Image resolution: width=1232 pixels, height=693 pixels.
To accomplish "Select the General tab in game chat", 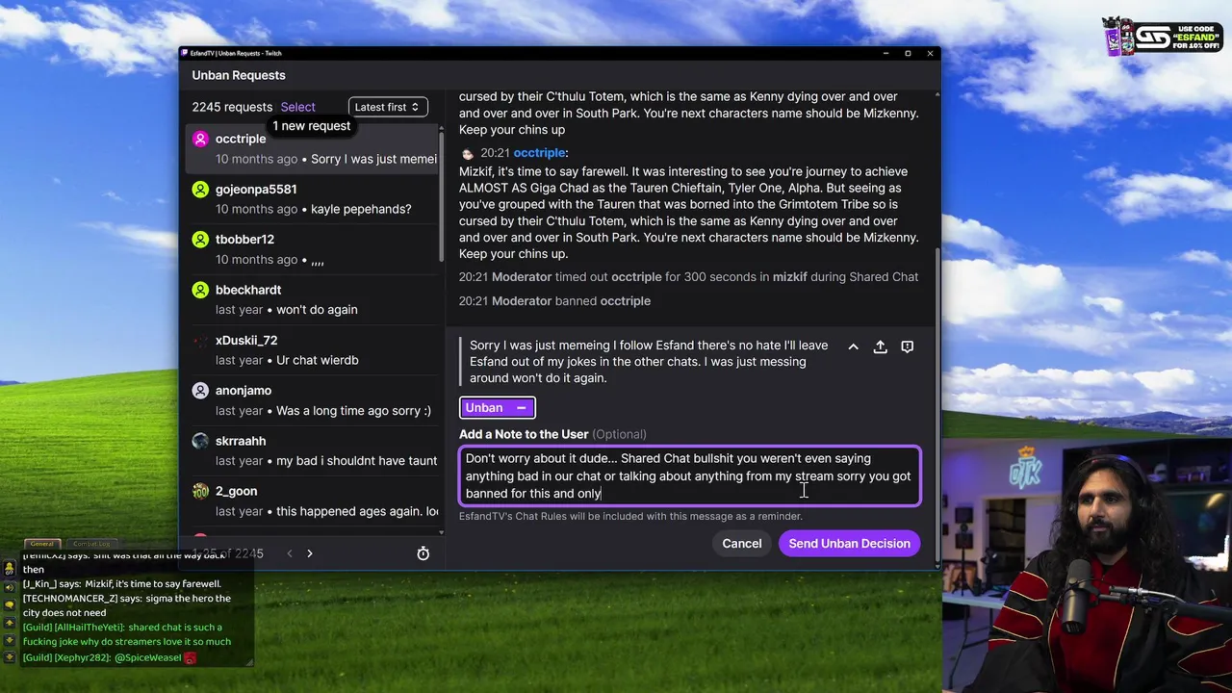I will (x=41, y=544).
